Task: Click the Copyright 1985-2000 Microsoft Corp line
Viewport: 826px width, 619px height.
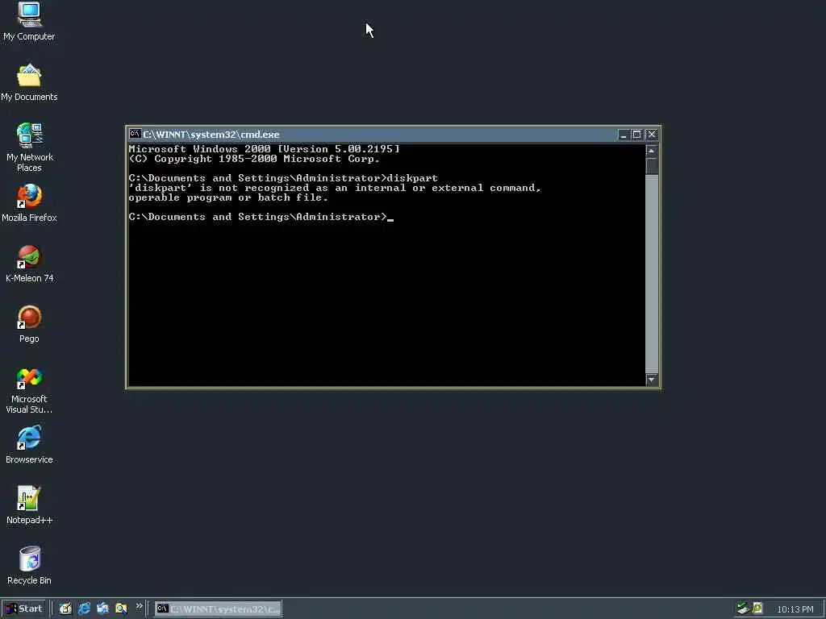Action: point(254,159)
